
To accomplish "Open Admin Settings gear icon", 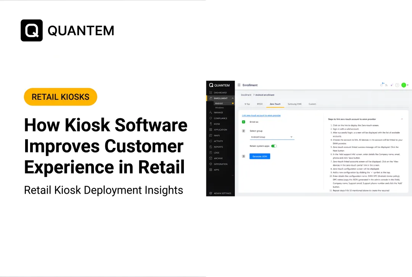I will 211,193.
